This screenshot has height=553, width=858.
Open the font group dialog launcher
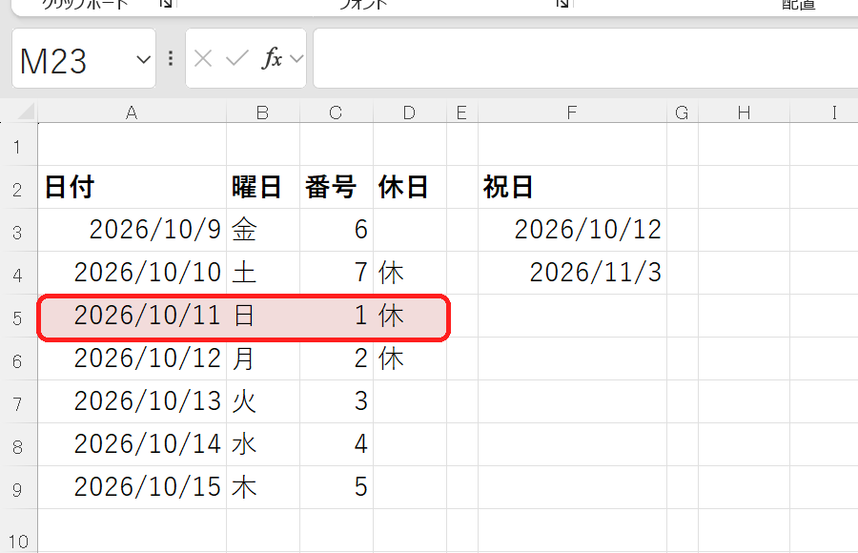[x=562, y=4]
